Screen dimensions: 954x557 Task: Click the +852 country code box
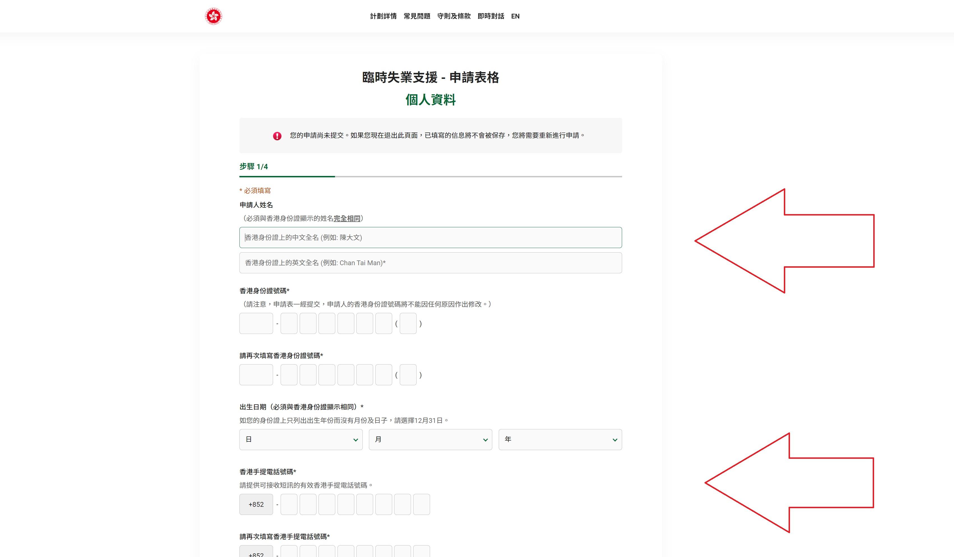pos(256,504)
